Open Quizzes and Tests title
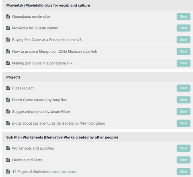This screenshot has height=177, width=193. [27, 160]
